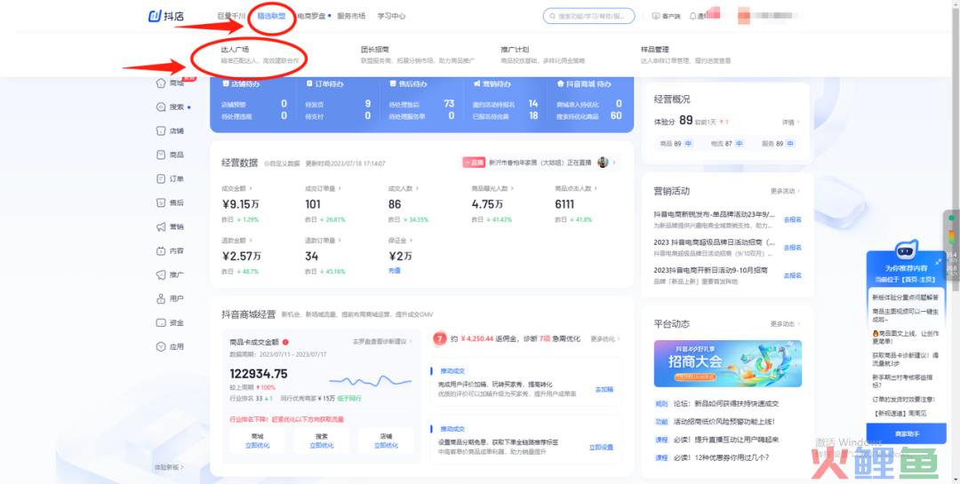
Task: Go to 服务市场 in the top navigation
Action: click(x=351, y=16)
